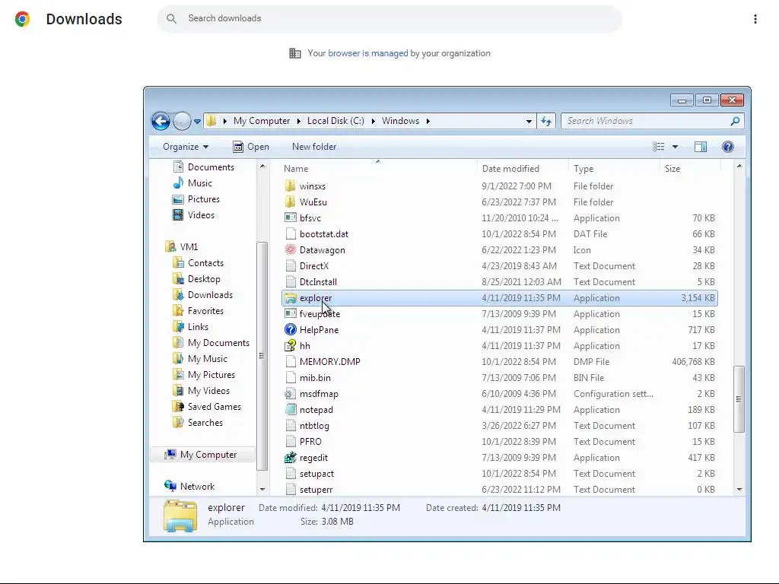779x584 pixels.
Task: Select Downloads folder in navigation pane
Action: click(202, 294)
